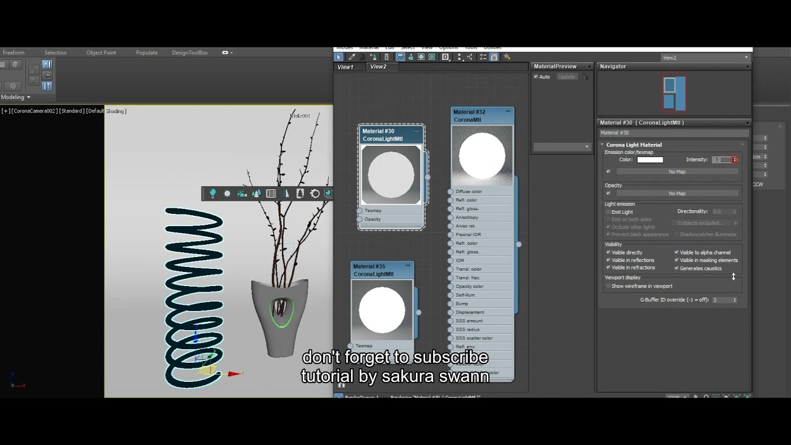
Task: Click hide unused nodeslots icon
Action: (x=411, y=57)
